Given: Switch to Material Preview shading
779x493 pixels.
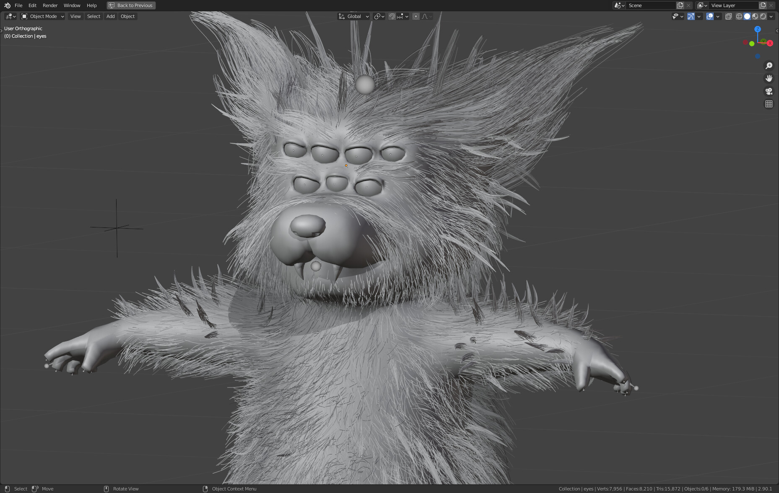Looking at the screenshot, I should pyautogui.click(x=755, y=16).
